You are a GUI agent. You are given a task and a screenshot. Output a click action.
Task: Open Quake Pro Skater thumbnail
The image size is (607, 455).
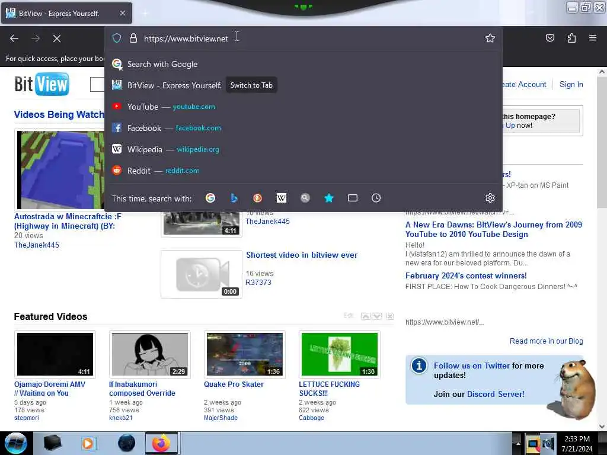(x=245, y=354)
